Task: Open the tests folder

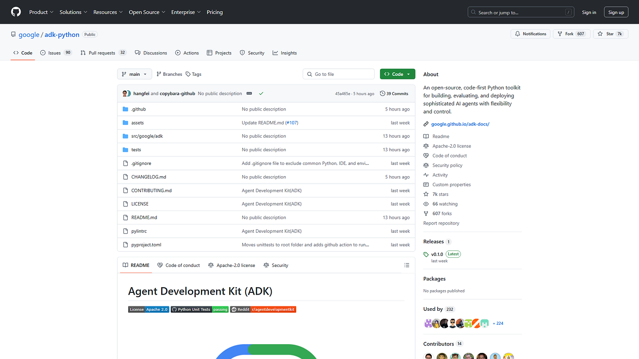Action: [x=136, y=150]
